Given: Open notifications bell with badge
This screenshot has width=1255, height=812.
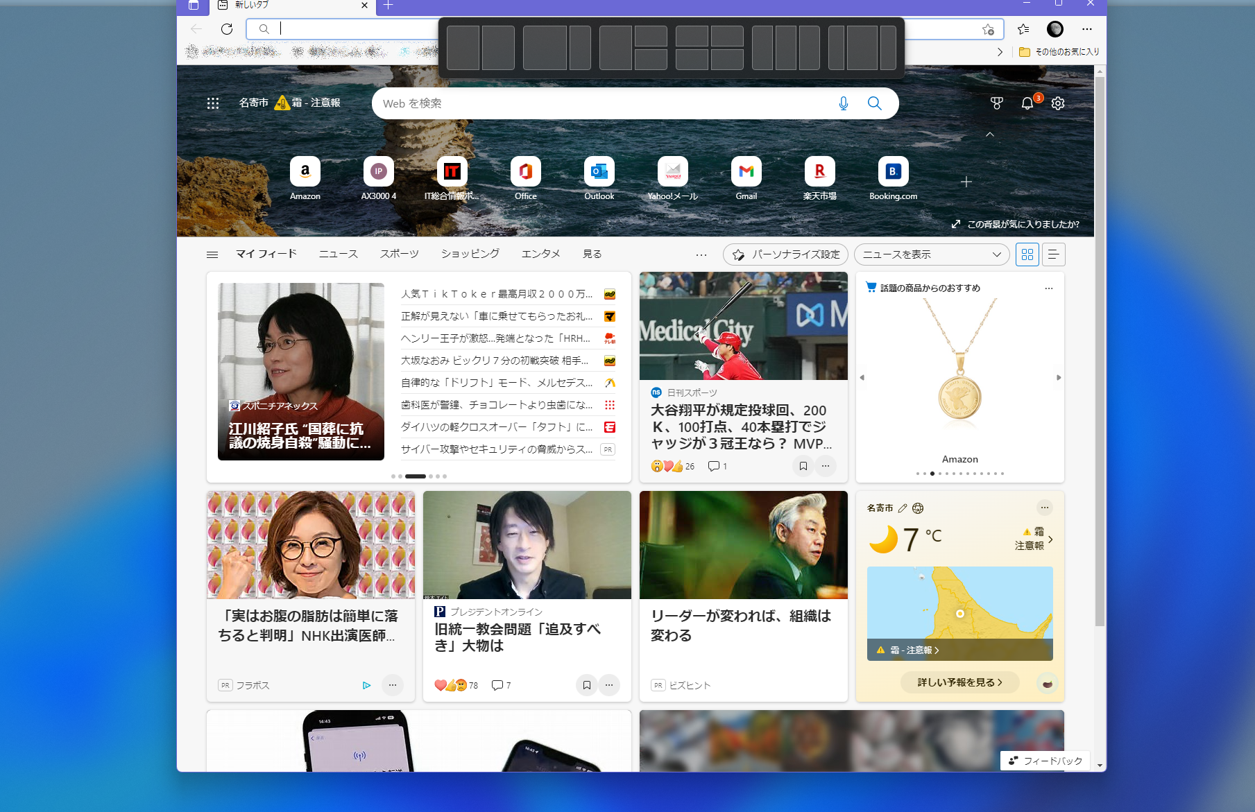Looking at the screenshot, I should 1027,103.
